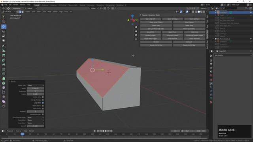Select the Spin tool in the toolbar
The image size is (253, 142).
tap(4, 83)
